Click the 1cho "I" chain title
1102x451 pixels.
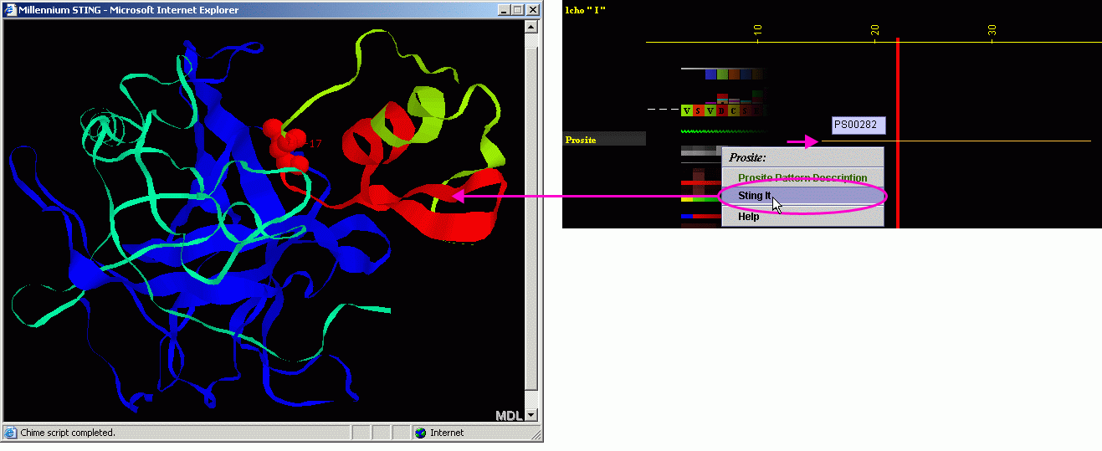click(586, 9)
